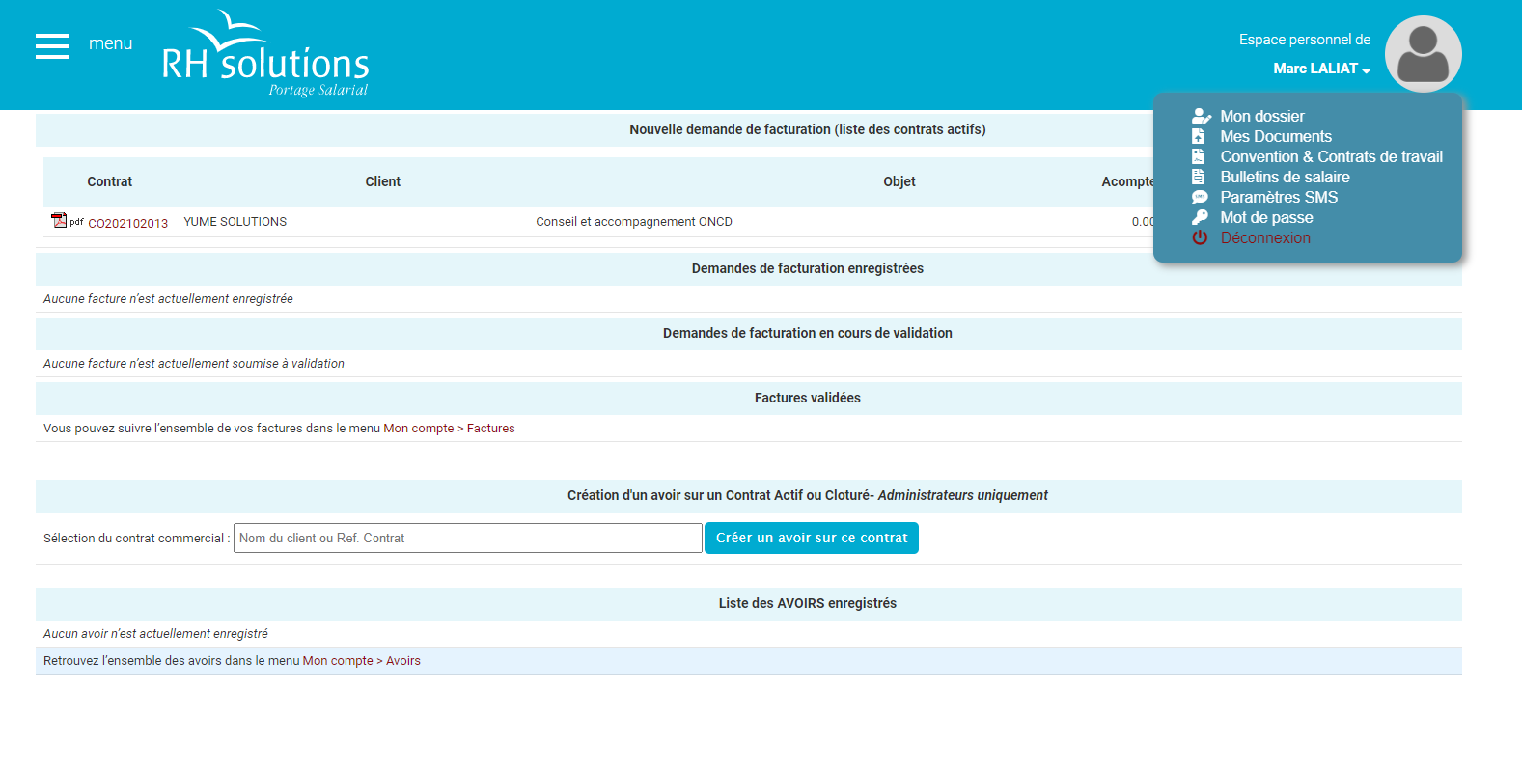Click Nouvelle demande de facturation heading
Image resolution: width=1522 pixels, height=776 pixels.
[x=808, y=129]
